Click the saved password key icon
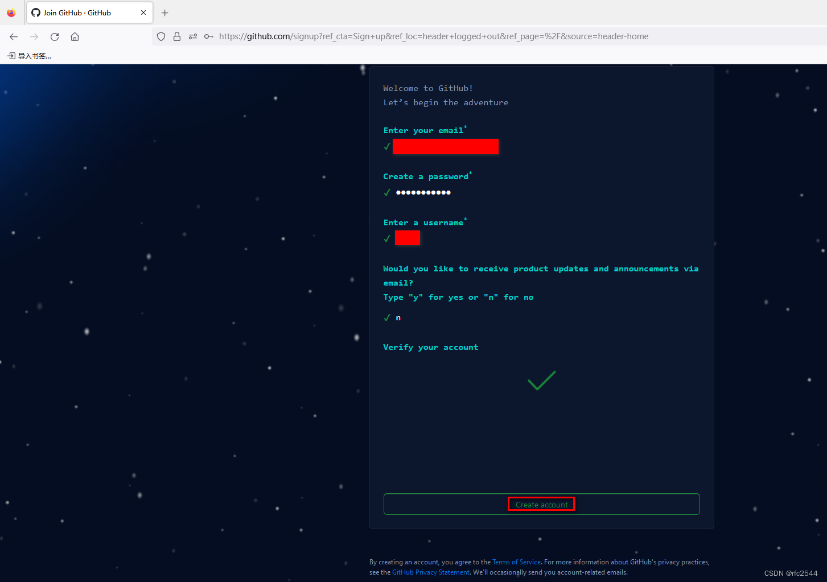 tap(209, 36)
